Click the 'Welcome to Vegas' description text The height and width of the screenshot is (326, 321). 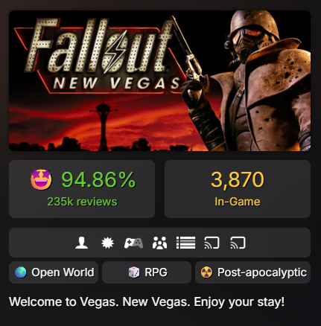pyautogui.click(x=147, y=302)
